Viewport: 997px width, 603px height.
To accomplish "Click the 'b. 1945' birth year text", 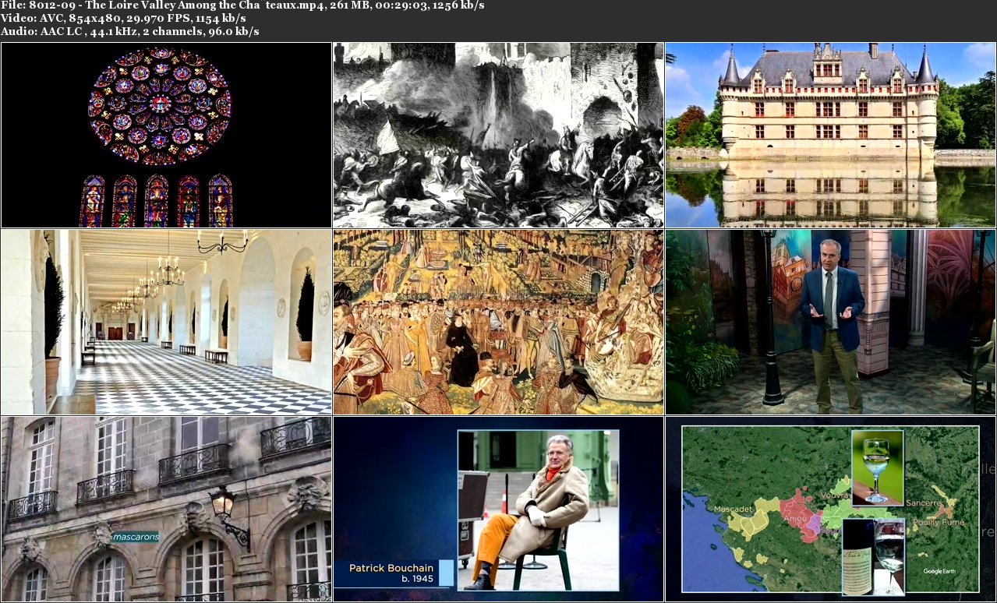I will 417,580.
